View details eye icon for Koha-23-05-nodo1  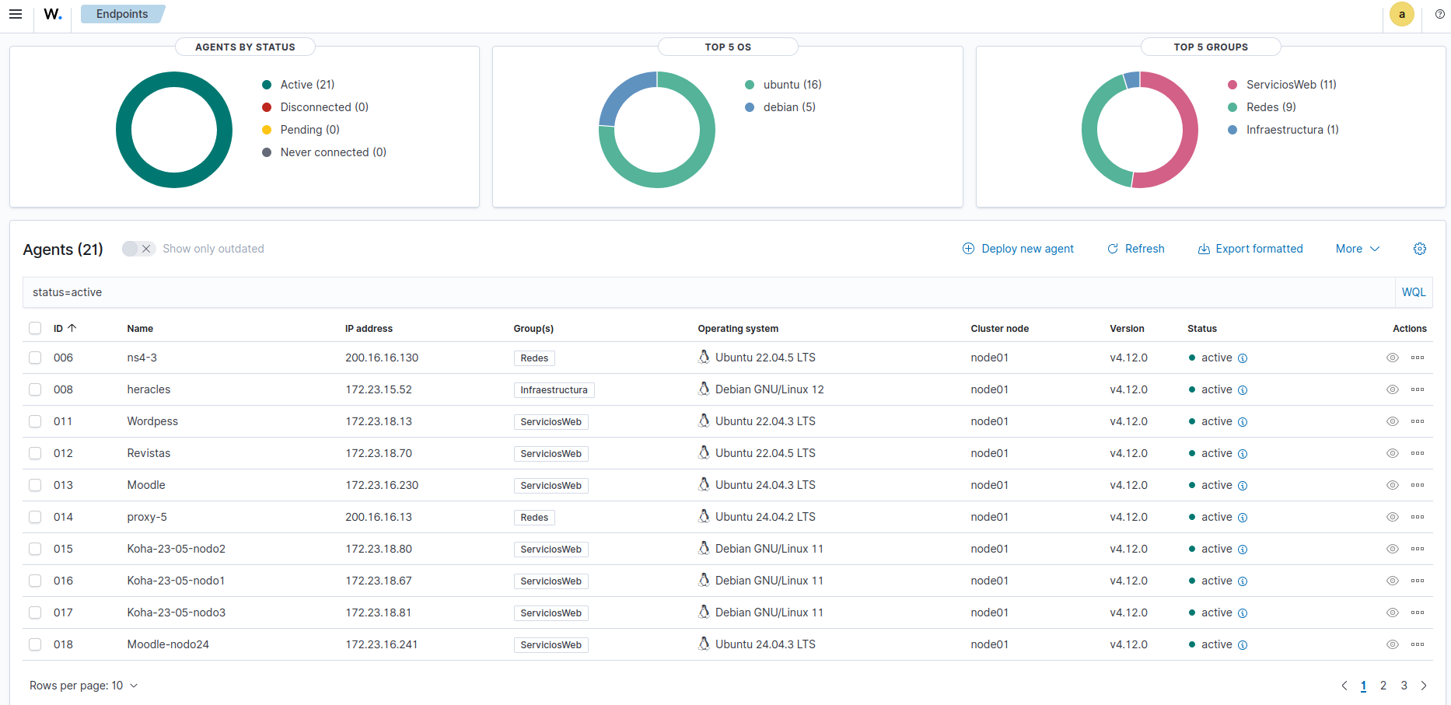(x=1393, y=581)
